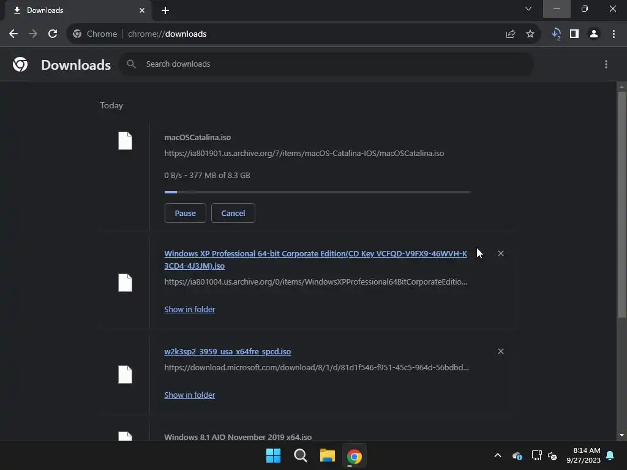
Task: Cancel the macOSCatalina.iso download
Action: [233, 213]
